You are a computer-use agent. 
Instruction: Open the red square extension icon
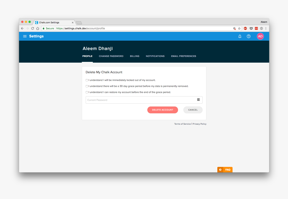pos(256,28)
